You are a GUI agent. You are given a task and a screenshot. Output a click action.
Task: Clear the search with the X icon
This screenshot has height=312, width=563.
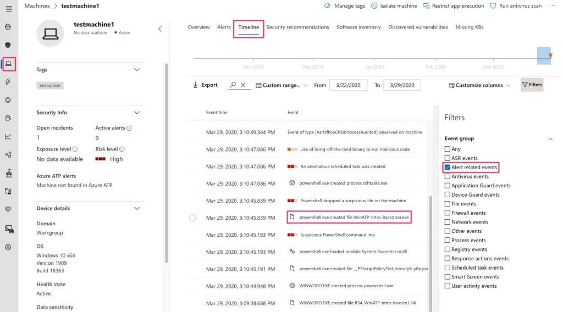point(244,85)
